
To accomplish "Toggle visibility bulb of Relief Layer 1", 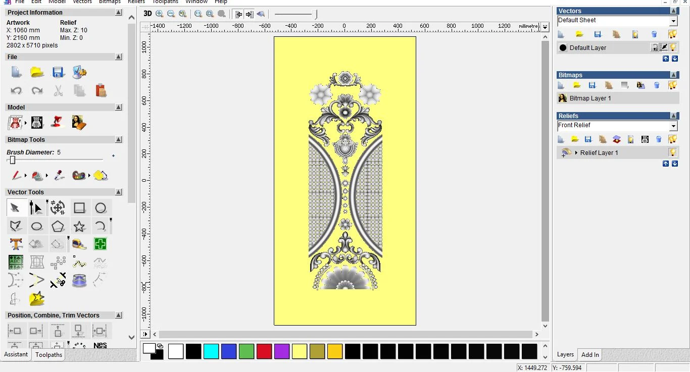I will coord(673,152).
